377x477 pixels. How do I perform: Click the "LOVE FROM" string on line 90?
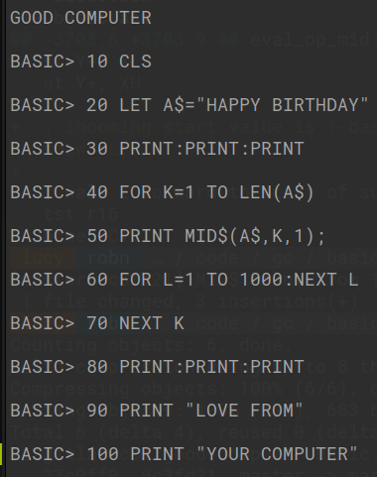[x=244, y=410]
